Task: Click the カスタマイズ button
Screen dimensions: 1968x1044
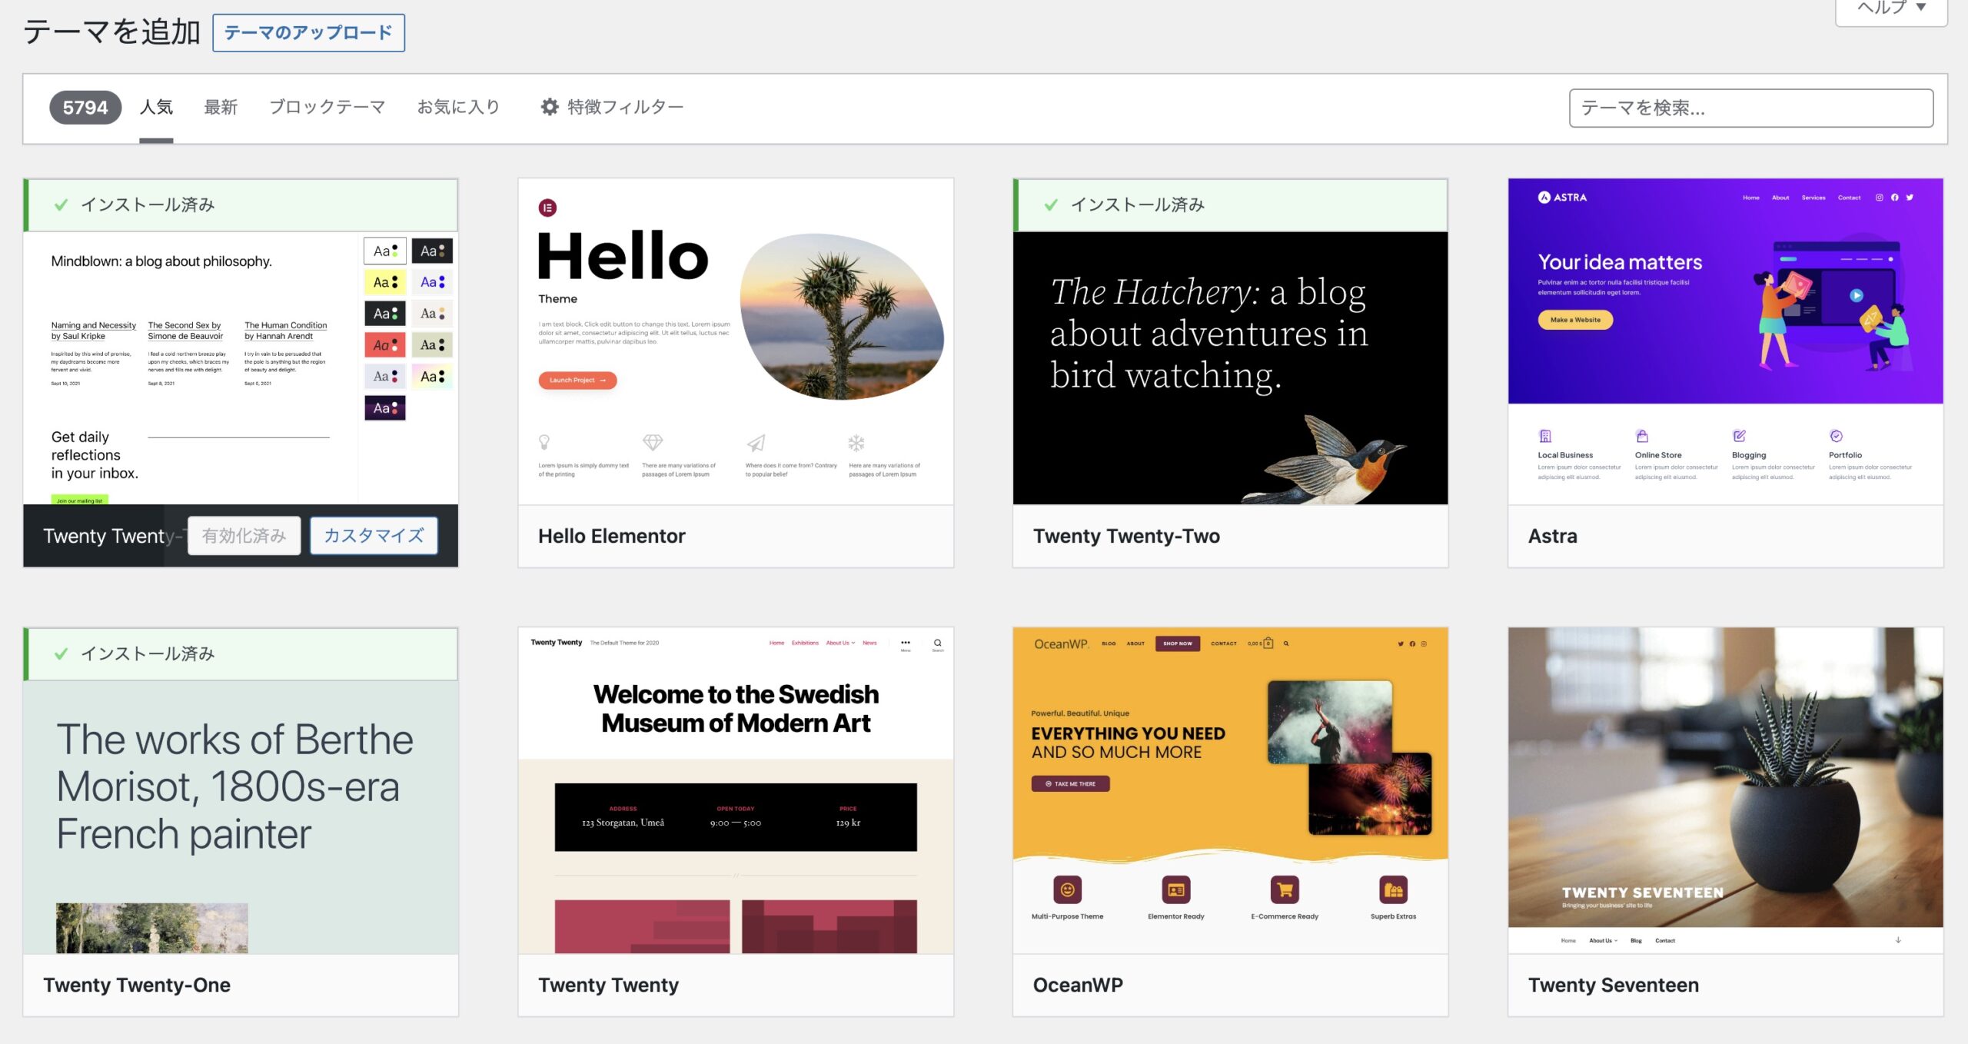Action: tap(374, 535)
